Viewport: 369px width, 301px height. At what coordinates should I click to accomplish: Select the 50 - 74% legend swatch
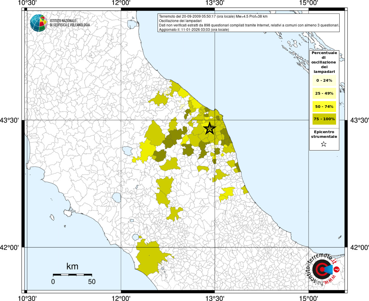tap(324, 106)
